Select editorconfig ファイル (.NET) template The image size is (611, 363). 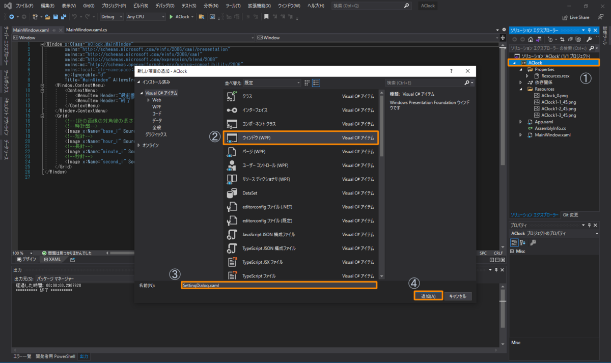(x=301, y=207)
